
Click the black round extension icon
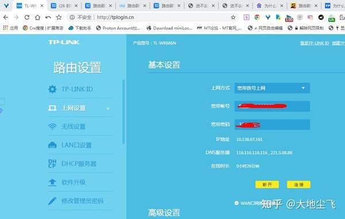[321, 17]
